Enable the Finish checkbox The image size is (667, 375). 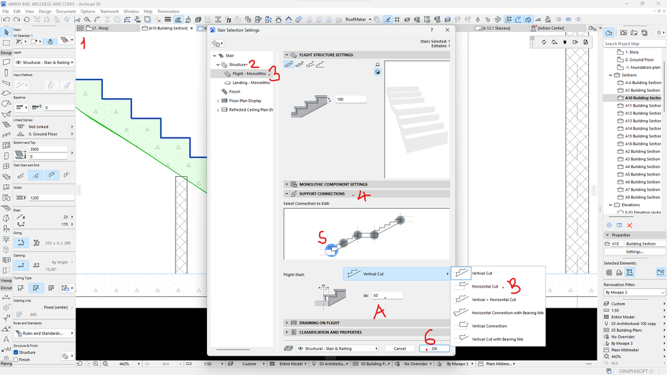16,360
